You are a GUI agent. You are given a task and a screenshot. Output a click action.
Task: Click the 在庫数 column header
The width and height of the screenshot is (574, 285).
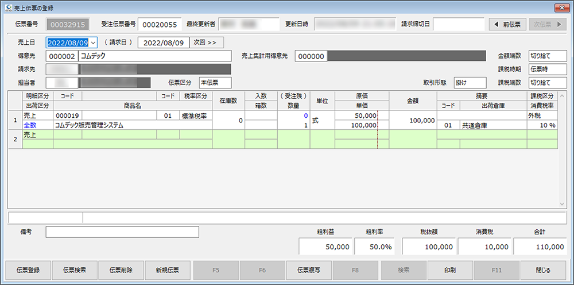click(228, 101)
